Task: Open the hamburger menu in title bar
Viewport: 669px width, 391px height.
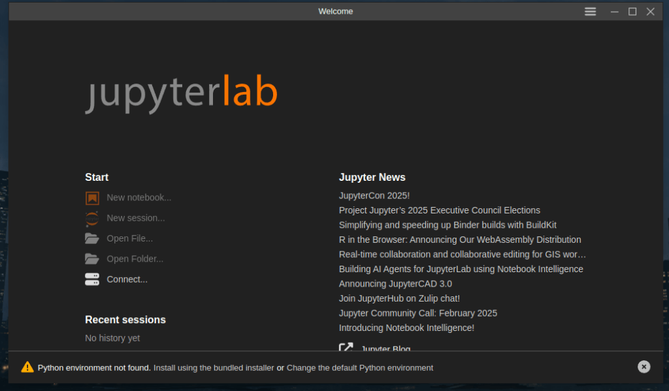Action: 590,12
